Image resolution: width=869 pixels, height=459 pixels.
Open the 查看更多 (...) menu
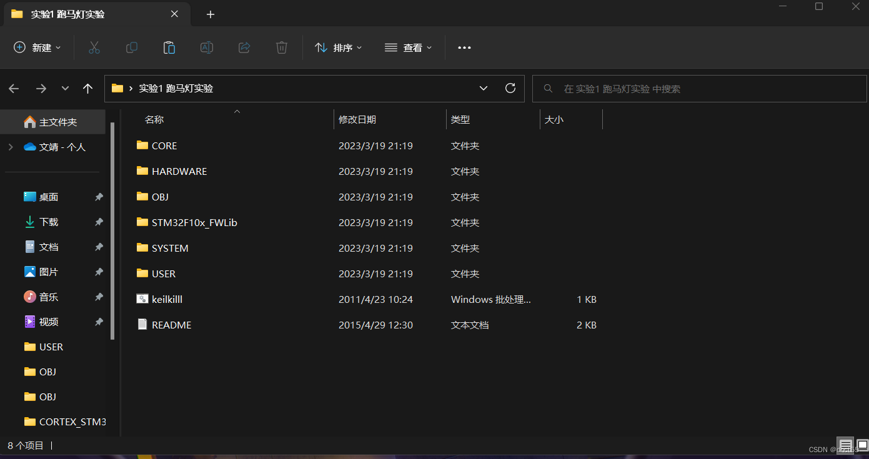(x=464, y=47)
